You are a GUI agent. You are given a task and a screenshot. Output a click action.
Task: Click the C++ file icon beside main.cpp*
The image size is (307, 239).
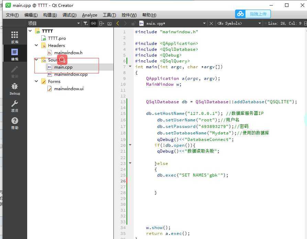(141, 23)
